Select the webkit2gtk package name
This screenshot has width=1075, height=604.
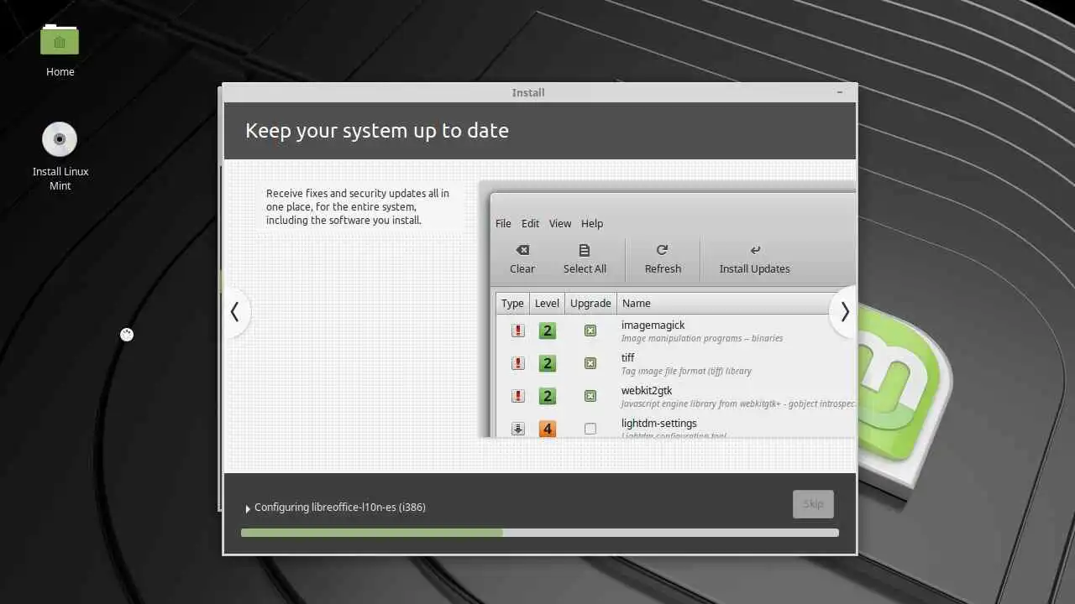pyautogui.click(x=647, y=390)
